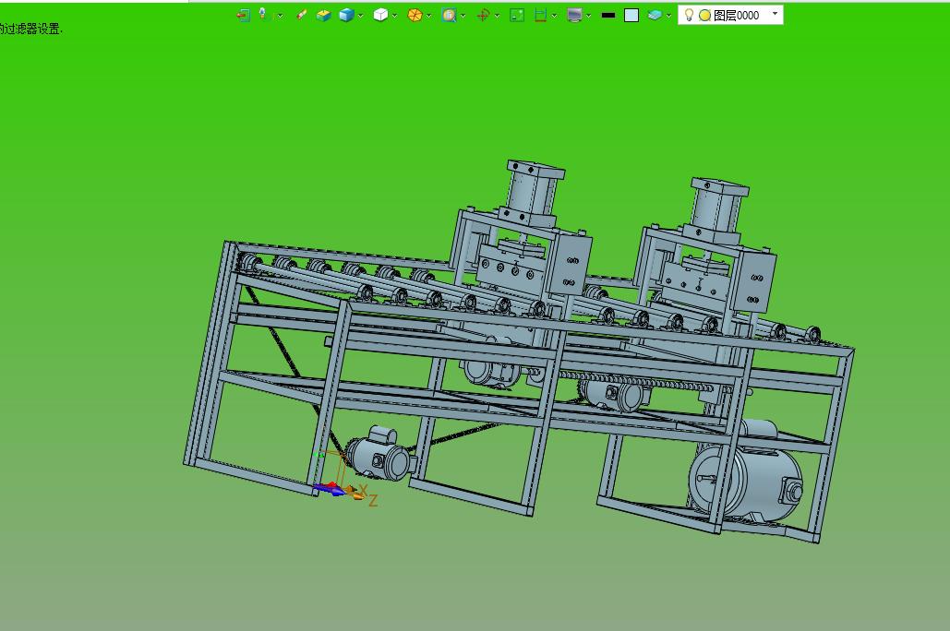This screenshot has width=950, height=631.
Task: Click the gray monitor display icon
Action: (574, 15)
